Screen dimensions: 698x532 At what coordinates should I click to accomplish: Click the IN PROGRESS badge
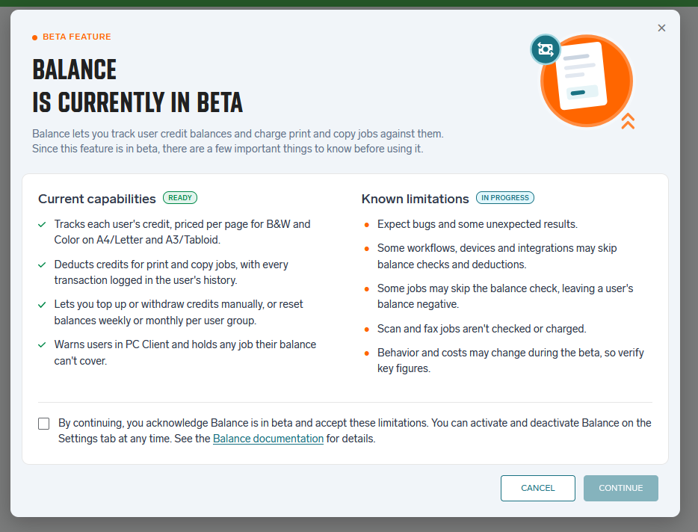click(x=504, y=198)
